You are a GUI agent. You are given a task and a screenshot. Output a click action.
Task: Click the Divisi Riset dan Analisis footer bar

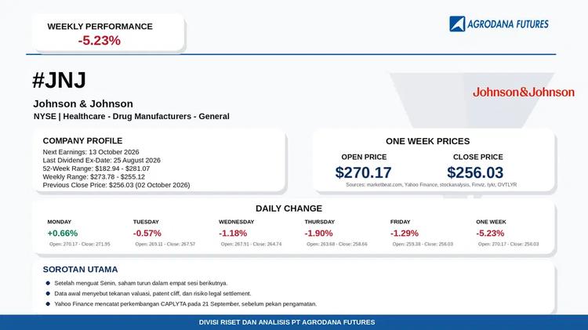pyautogui.click(x=294, y=322)
